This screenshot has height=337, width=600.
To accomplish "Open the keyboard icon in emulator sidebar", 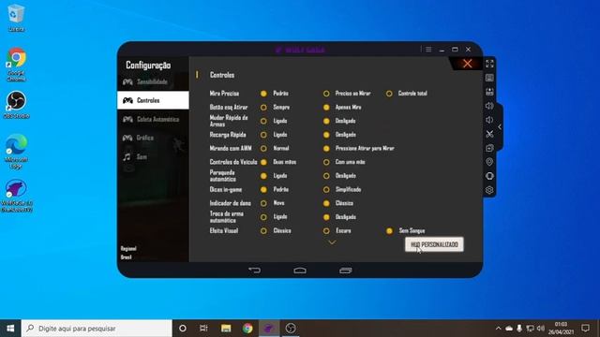I will tap(489, 78).
